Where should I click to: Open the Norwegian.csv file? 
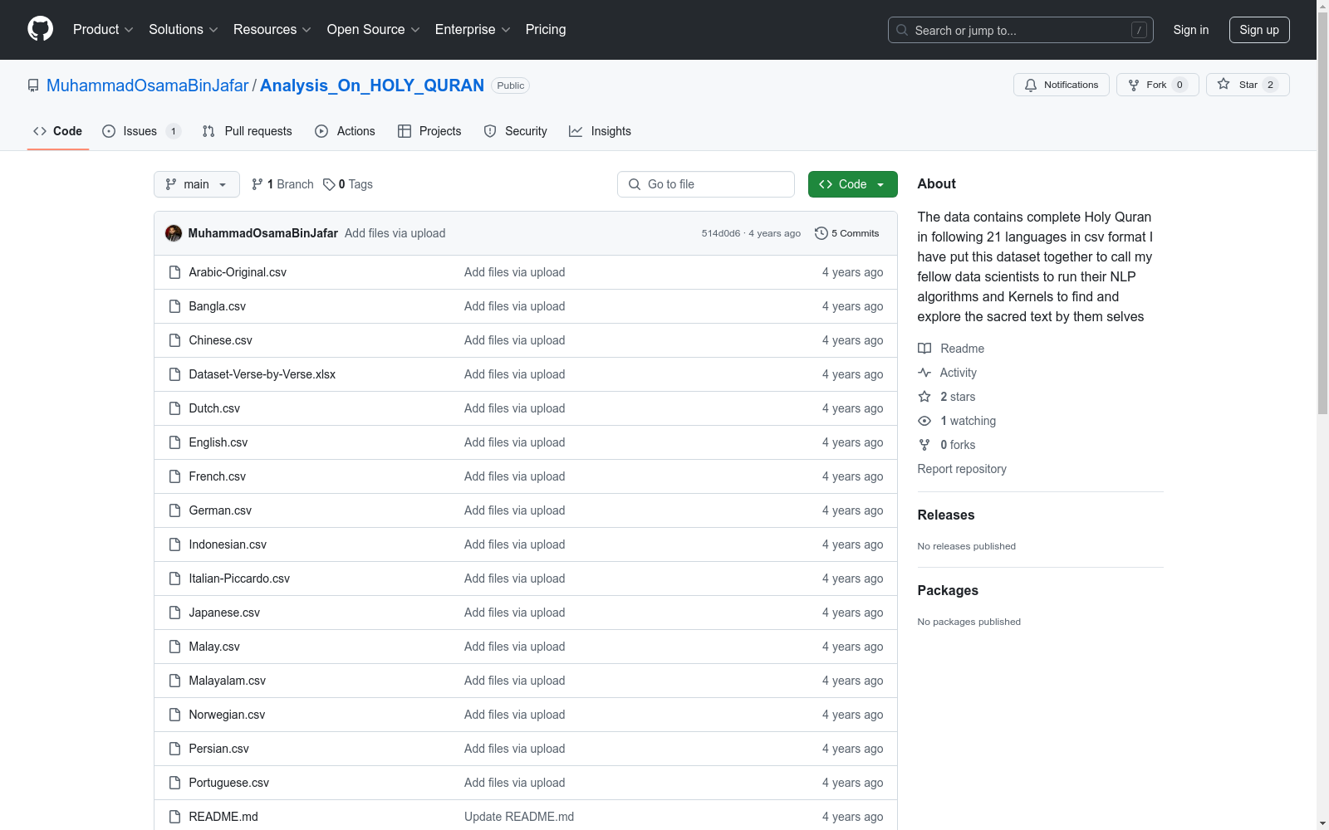pos(227,715)
